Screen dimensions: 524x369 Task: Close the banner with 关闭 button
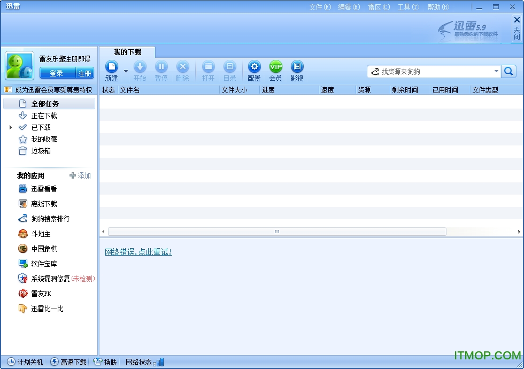click(517, 28)
